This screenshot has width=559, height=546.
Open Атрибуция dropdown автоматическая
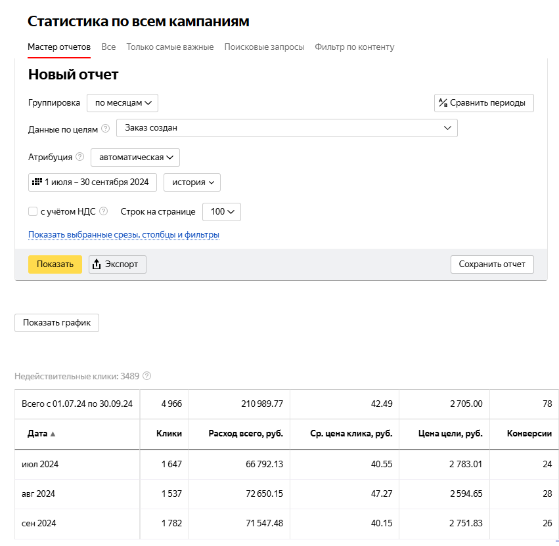(135, 157)
